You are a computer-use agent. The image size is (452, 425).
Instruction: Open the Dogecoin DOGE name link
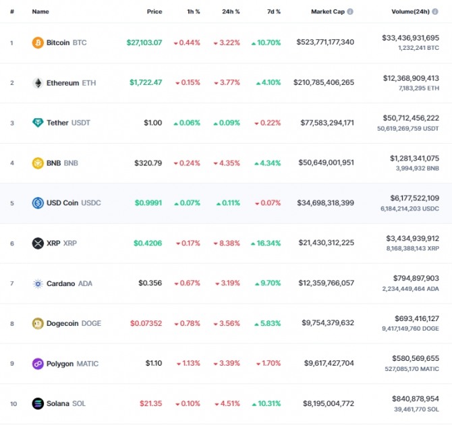tap(74, 324)
